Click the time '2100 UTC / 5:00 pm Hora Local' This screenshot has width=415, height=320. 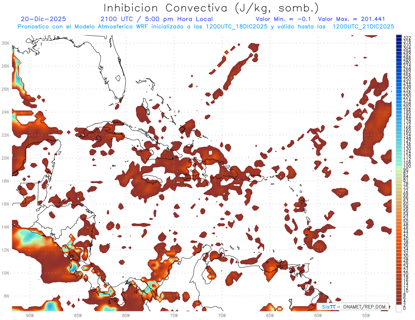pyautogui.click(x=156, y=19)
